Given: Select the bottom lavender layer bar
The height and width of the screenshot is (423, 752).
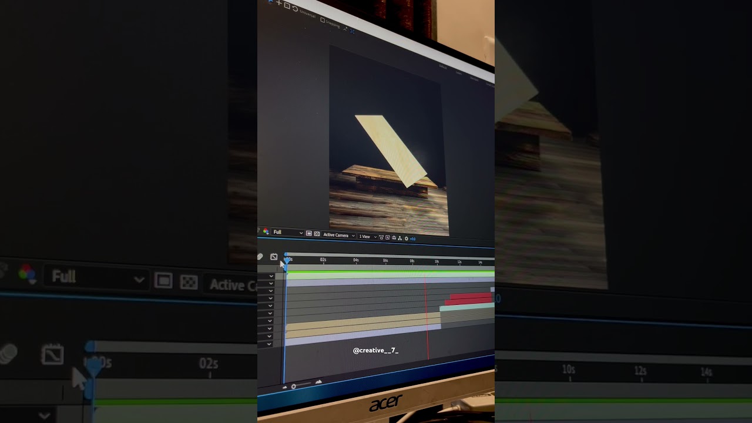Looking at the screenshot, I should [x=363, y=334].
